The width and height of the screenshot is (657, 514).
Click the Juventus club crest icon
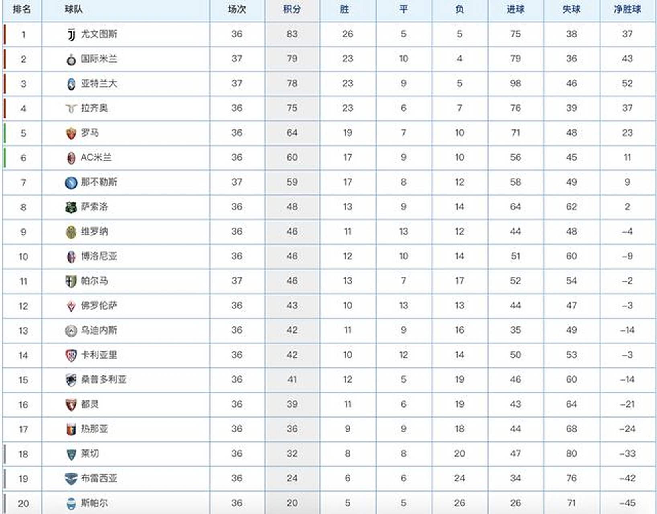tap(71, 35)
